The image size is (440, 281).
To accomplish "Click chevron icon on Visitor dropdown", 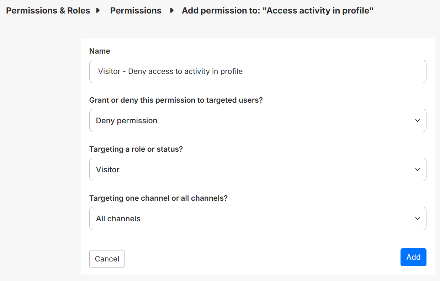I will [418, 170].
